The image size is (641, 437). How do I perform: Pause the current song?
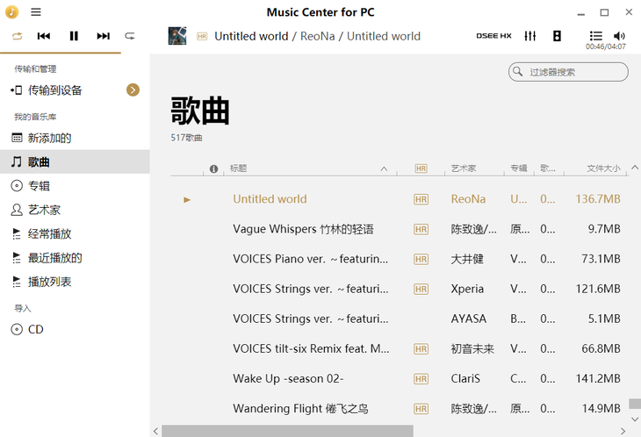(74, 36)
